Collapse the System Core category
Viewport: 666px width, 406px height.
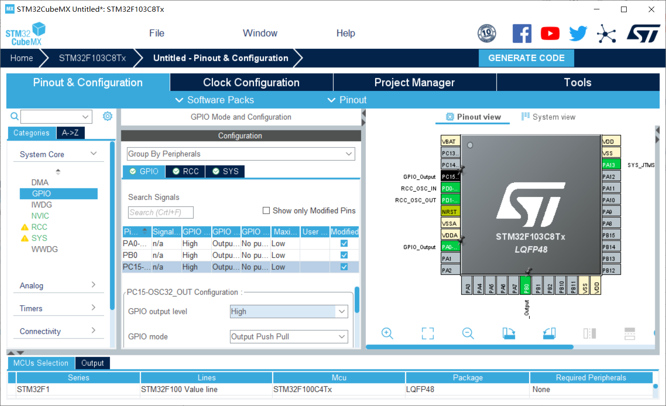(94, 154)
